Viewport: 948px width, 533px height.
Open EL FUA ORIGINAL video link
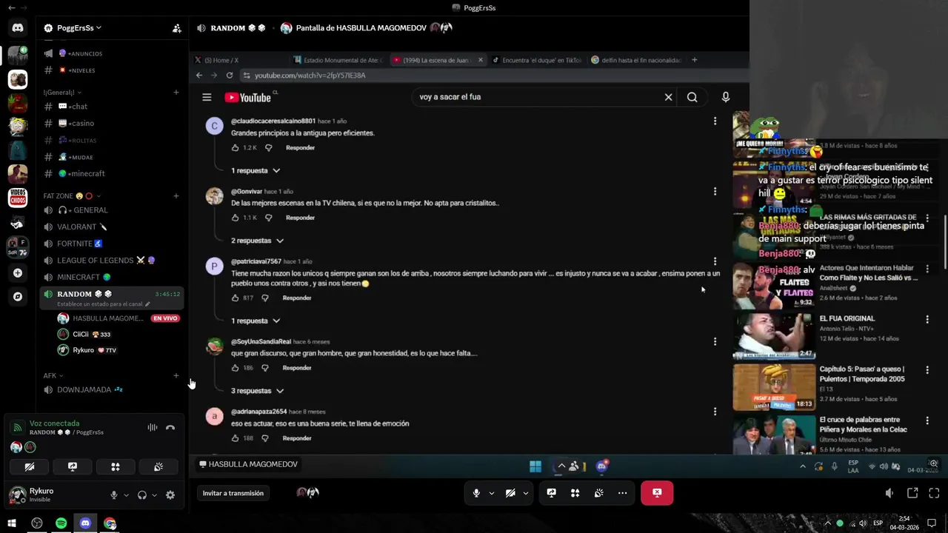847,319
